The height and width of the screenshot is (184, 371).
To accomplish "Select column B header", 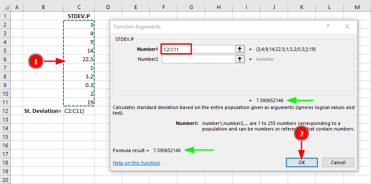I will (43, 7).
